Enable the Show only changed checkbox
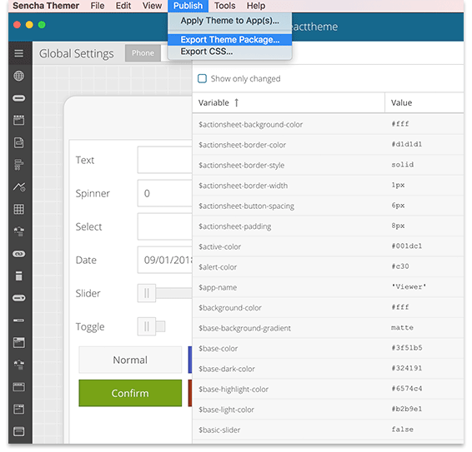The width and height of the screenshot is (472, 452). pyautogui.click(x=202, y=78)
